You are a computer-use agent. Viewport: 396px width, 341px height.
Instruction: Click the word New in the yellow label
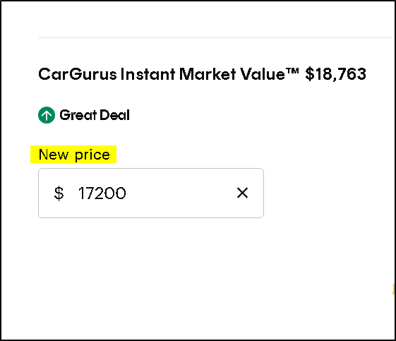point(54,155)
